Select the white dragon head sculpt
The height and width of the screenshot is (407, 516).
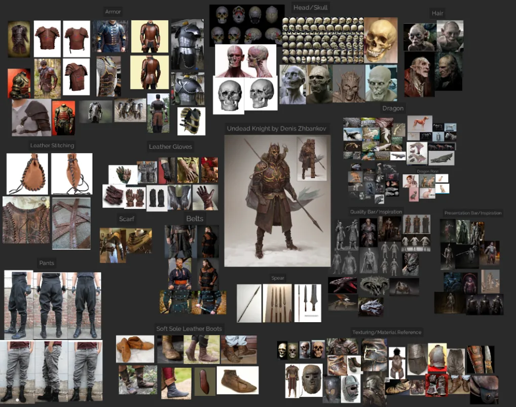click(x=371, y=307)
